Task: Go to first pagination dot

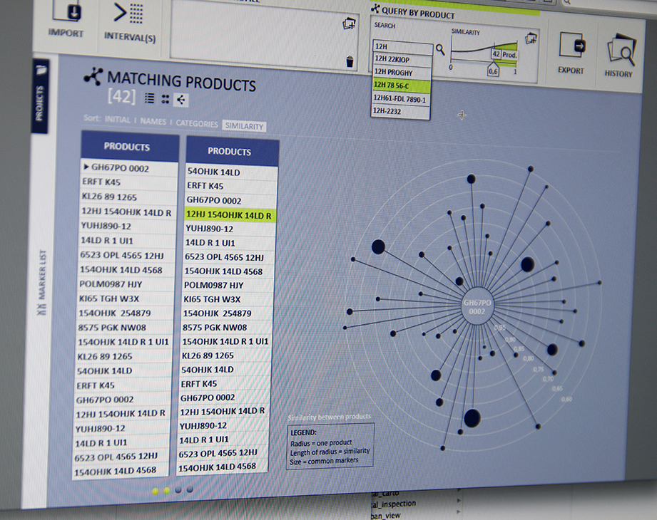Action: coord(156,491)
